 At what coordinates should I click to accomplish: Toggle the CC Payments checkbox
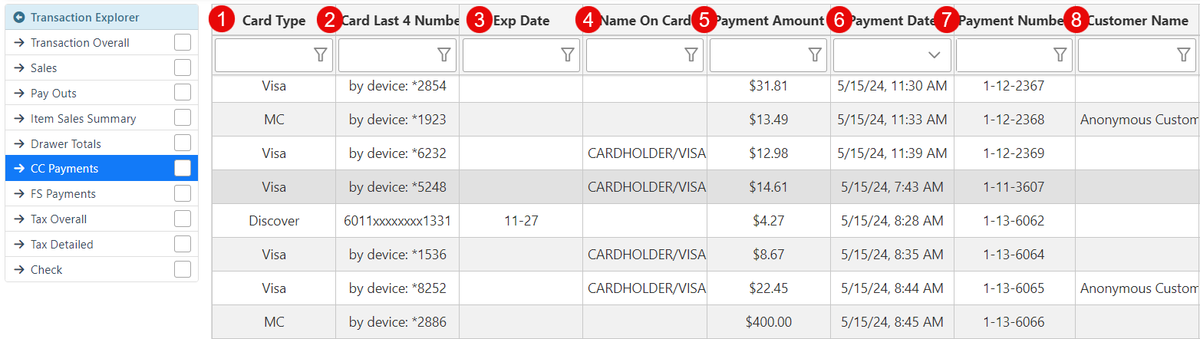click(182, 169)
